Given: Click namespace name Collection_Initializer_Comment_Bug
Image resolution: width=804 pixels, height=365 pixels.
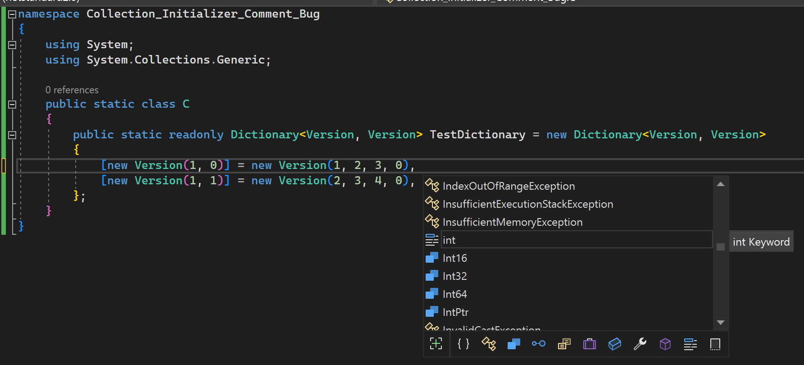Looking at the screenshot, I should point(203,14).
